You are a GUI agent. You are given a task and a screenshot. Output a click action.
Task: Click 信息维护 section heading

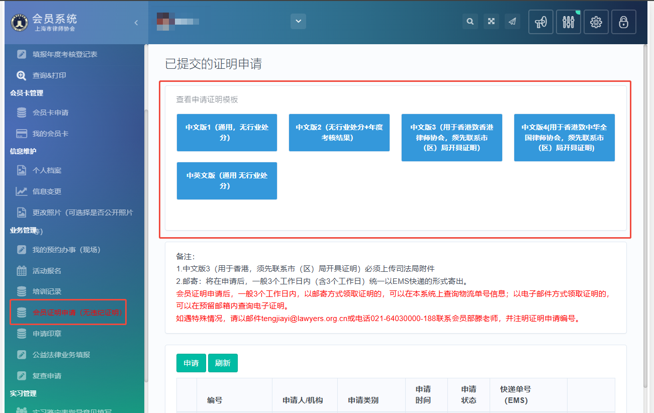click(x=23, y=151)
